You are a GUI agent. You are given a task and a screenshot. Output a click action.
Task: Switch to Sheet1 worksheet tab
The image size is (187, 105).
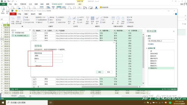(14, 96)
